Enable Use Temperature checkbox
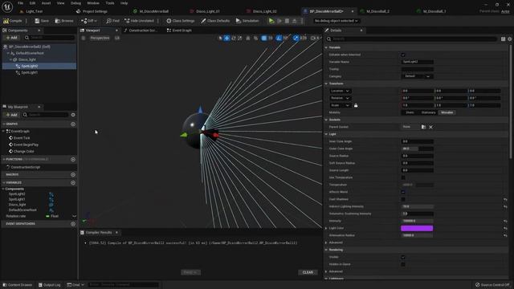 (x=403, y=177)
